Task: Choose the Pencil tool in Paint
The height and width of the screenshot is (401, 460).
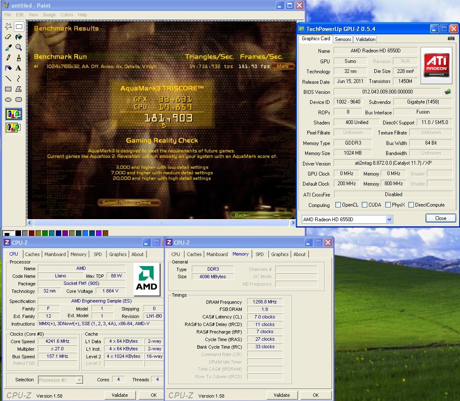Action: tap(8, 58)
